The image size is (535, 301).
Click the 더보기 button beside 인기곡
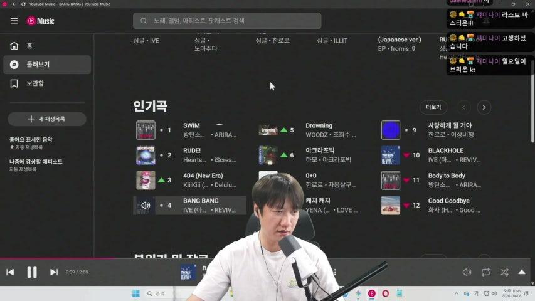[x=433, y=107]
